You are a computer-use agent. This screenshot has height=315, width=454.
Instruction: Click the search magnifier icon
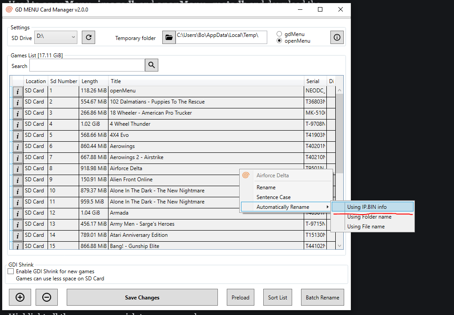point(151,65)
